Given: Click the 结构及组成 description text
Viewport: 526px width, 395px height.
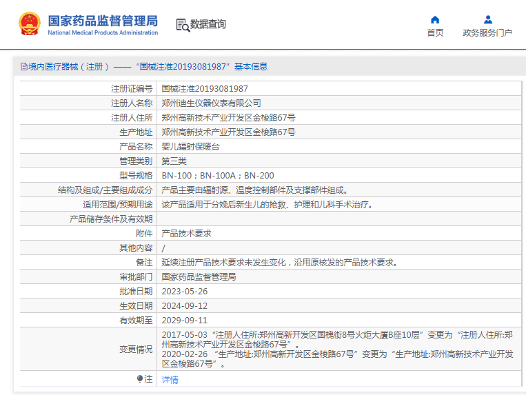Looking at the screenshot, I should click(x=256, y=190).
